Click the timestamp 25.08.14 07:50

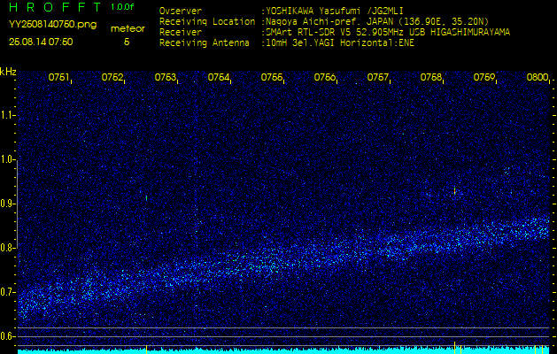click(41, 42)
